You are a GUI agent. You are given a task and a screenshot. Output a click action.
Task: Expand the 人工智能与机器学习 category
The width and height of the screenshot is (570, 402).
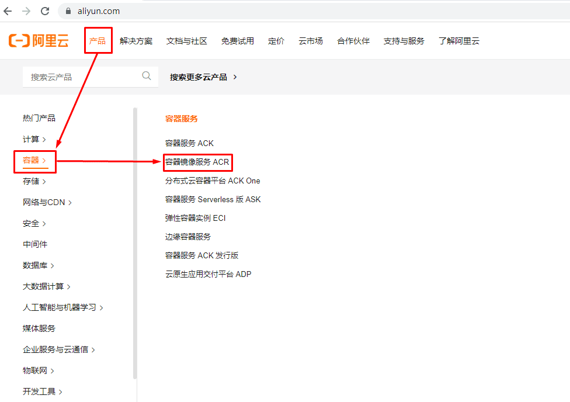[63, 307]
